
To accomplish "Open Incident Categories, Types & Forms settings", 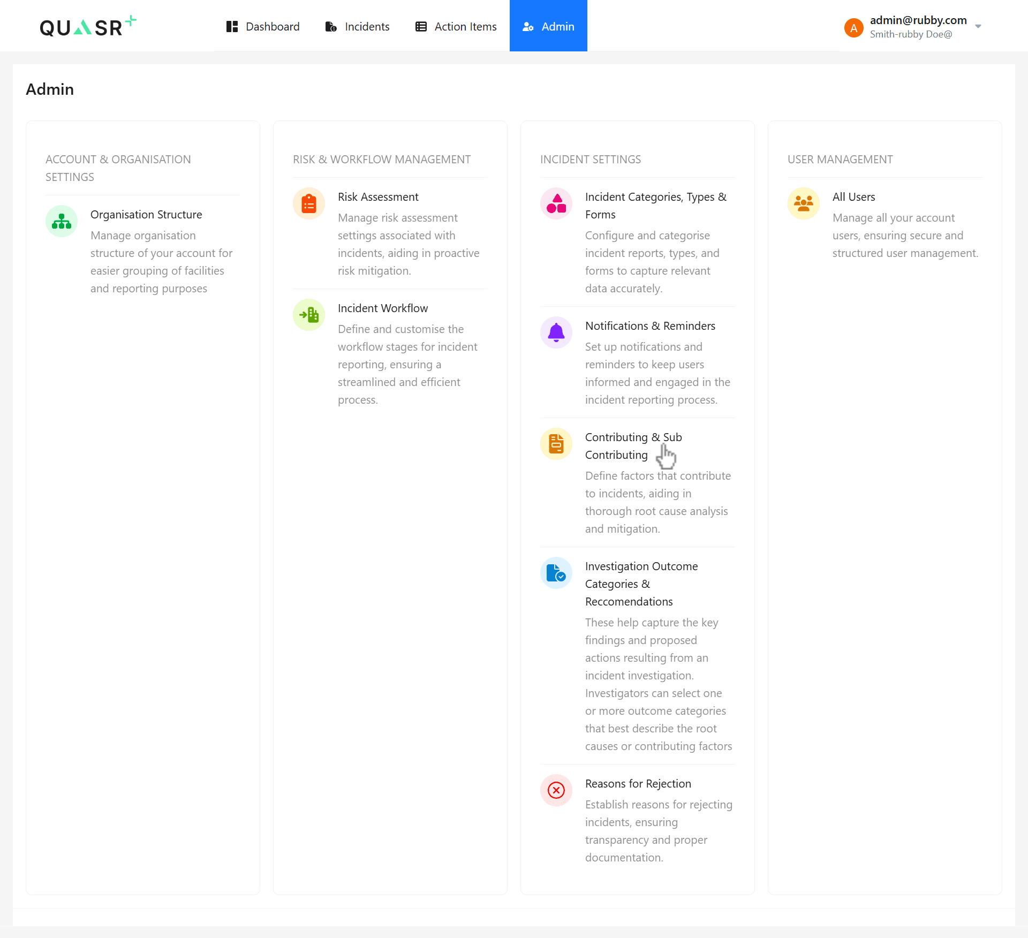I will pyautogui.click(x=656, y=206).
